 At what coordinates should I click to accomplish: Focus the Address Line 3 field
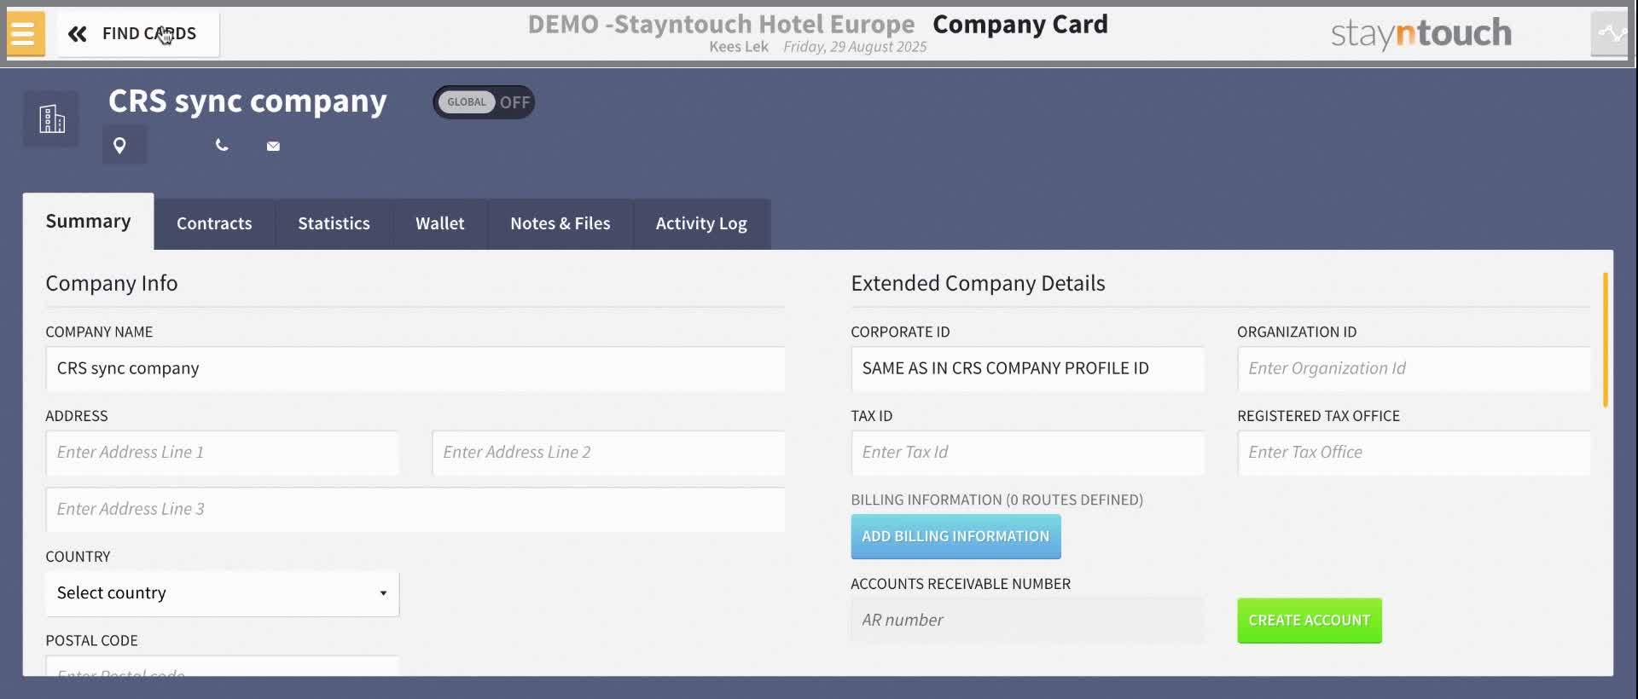(x=415, y=510)
